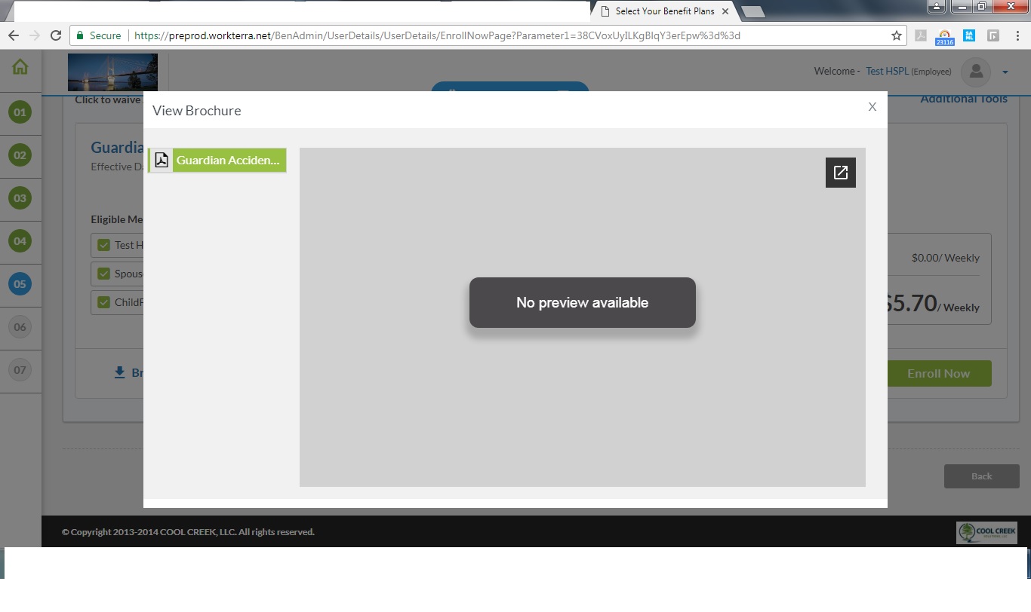Go to step 05 in sidebar
The image size is (1031, 612).
point(20,284)
